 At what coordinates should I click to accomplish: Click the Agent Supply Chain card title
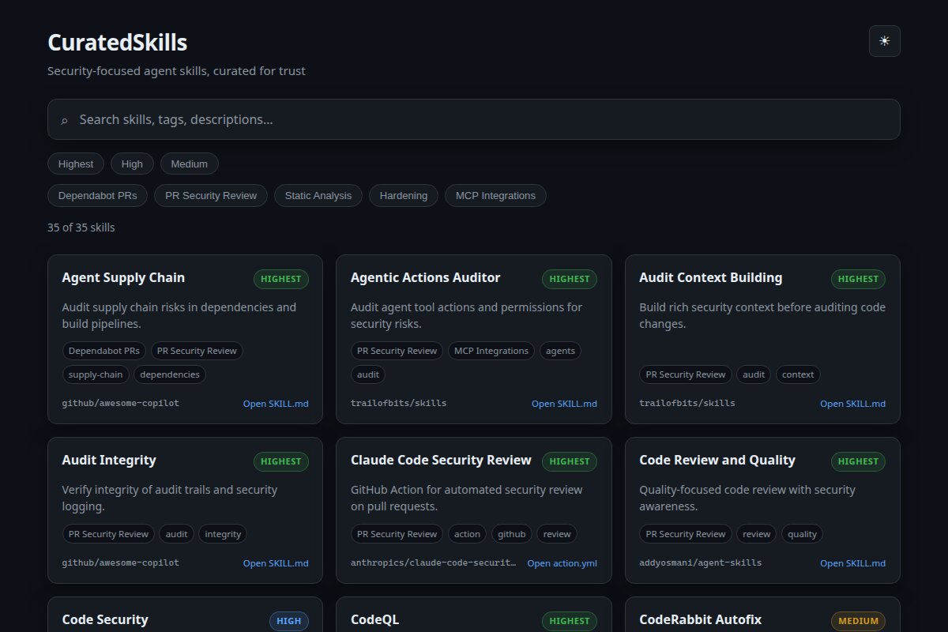123,278
